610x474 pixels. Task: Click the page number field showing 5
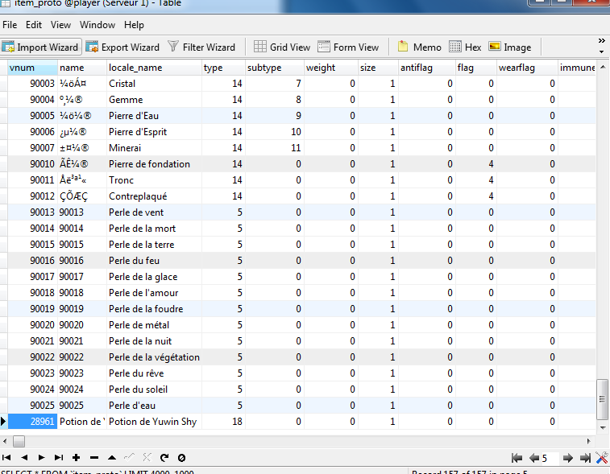[550, 459]
